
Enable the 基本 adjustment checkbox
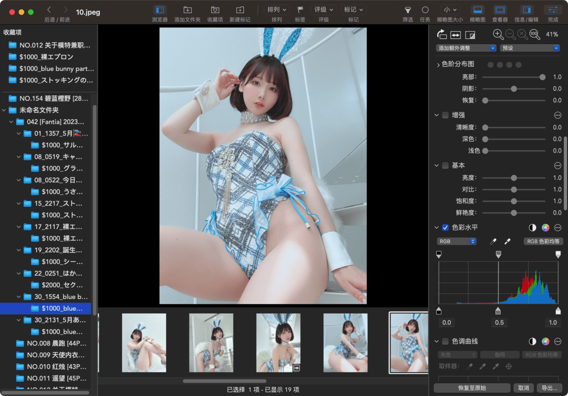coord(445,165)
